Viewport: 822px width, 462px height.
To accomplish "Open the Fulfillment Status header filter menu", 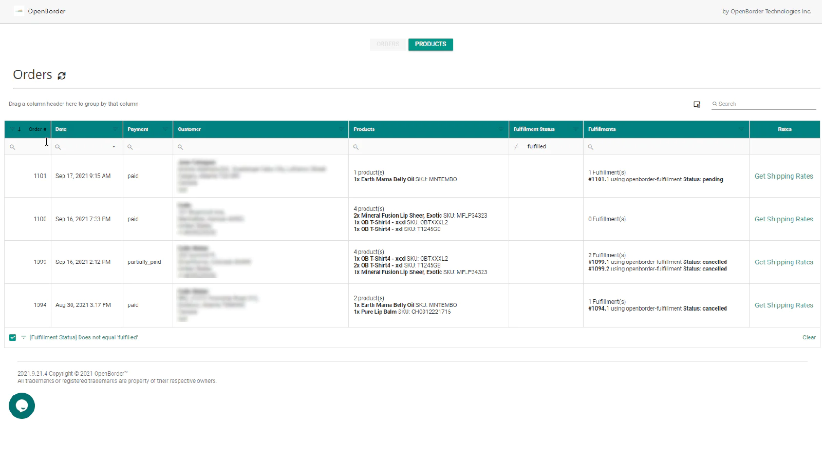I will [x=575, y=129].
